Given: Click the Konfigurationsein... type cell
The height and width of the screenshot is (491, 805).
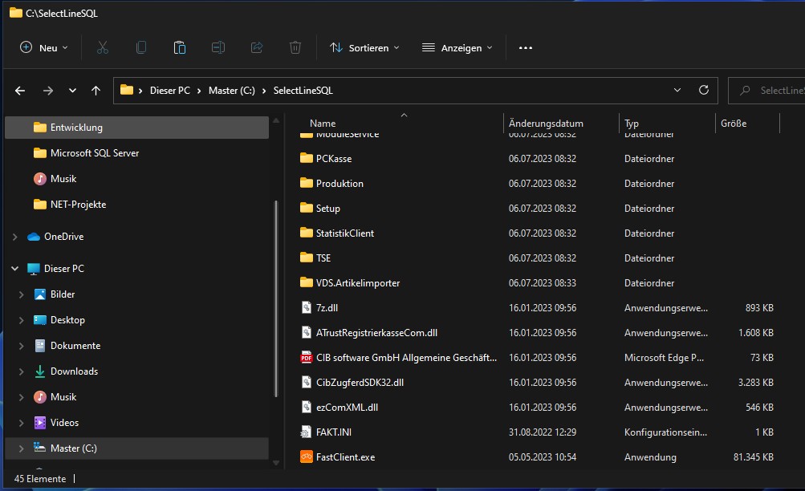Looking at the screenshot, I should 666,432.
